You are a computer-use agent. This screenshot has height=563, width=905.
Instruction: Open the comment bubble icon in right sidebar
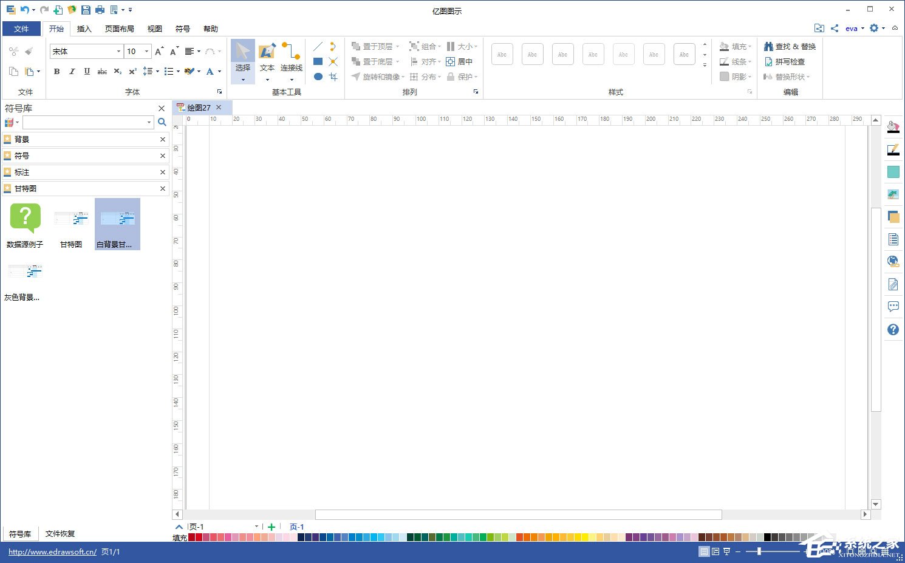[x=893, y=307]
